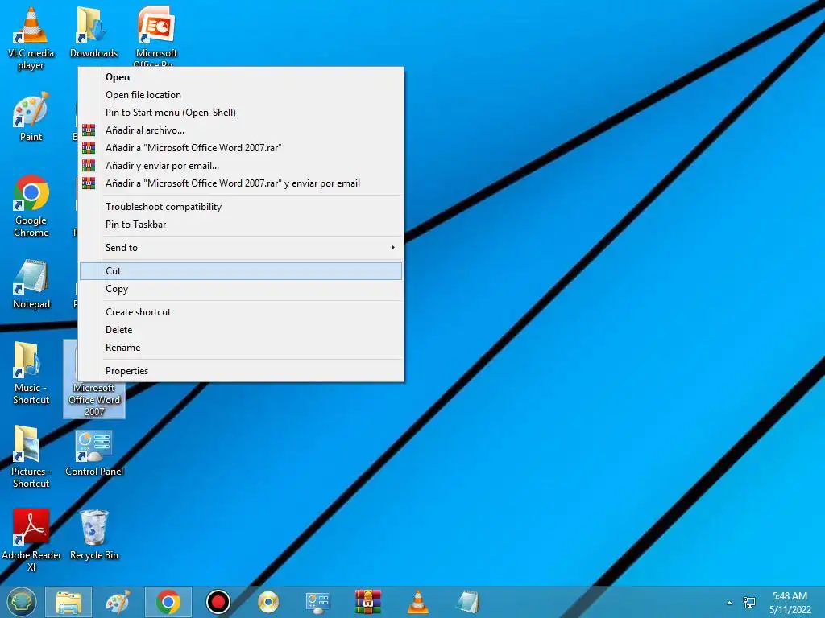
Task: Choose Open in the context menu
Action: 242,77
